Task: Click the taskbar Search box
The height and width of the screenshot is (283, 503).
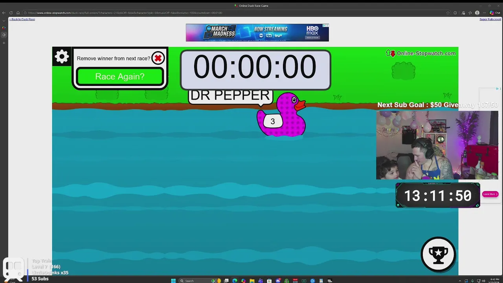Action: pyautogui.click(x=200, y=281)
